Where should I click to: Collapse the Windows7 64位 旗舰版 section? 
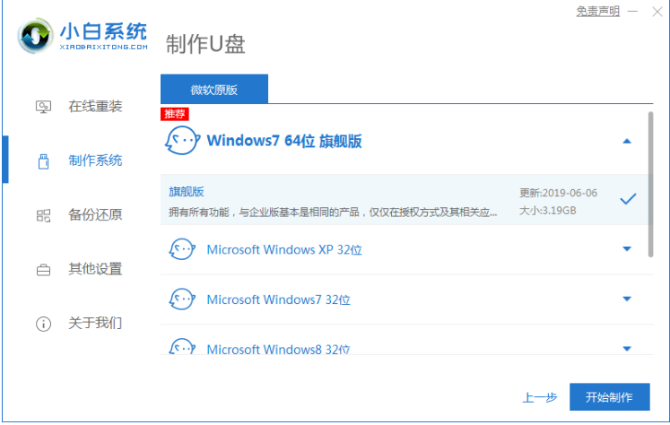coord(627,141)
